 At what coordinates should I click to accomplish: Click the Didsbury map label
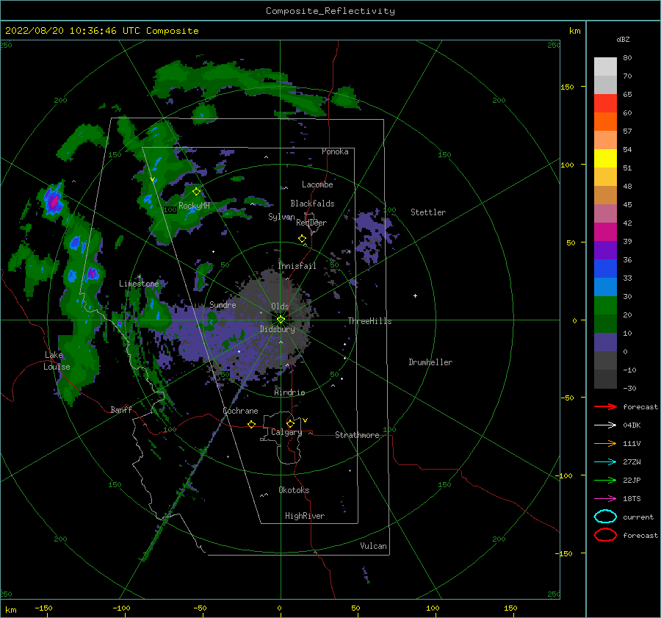point(277,329)
